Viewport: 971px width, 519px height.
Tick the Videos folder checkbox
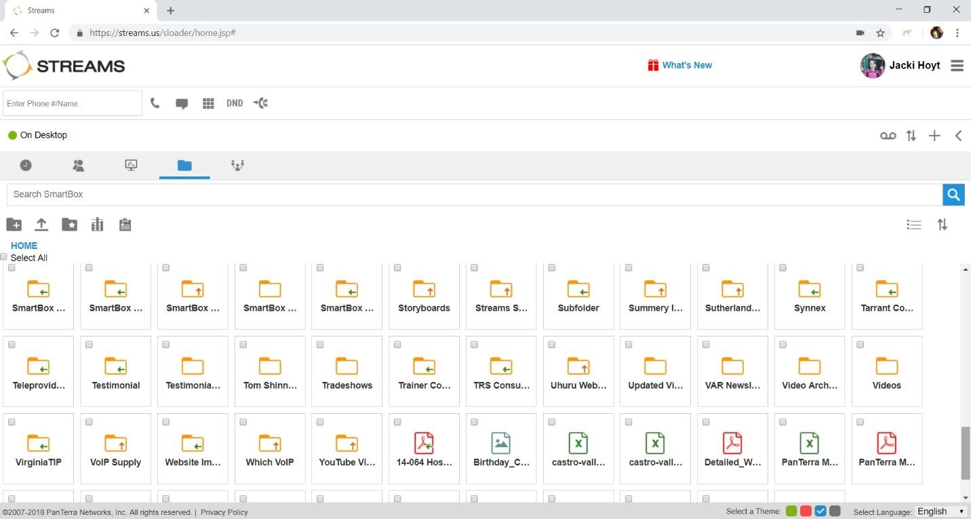tap(860, 345)
